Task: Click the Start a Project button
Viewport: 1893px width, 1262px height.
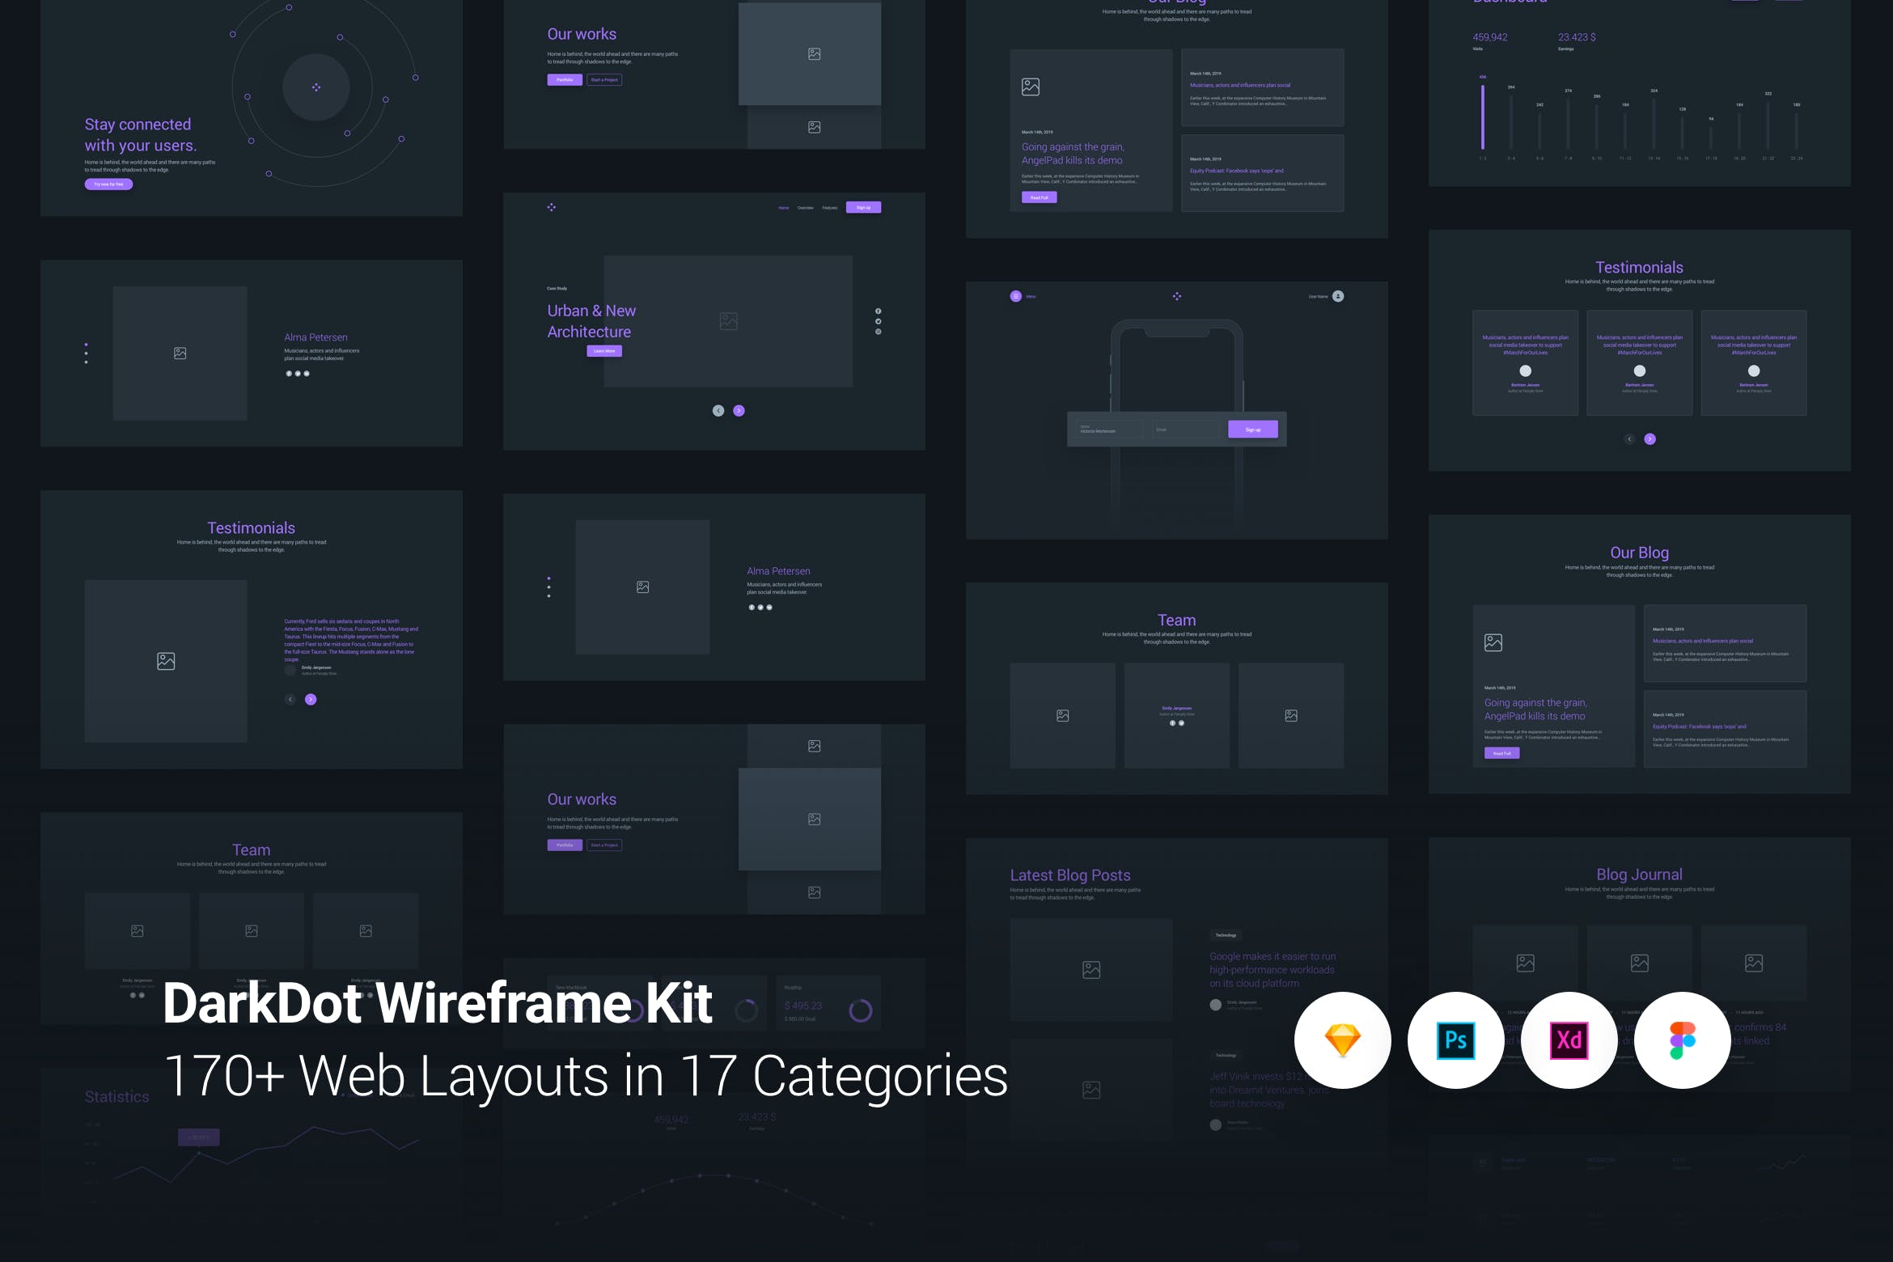Action: point(604,79)
